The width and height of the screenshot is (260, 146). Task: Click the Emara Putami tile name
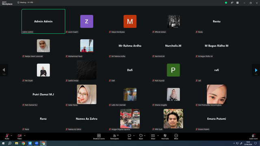click(217, 119)
